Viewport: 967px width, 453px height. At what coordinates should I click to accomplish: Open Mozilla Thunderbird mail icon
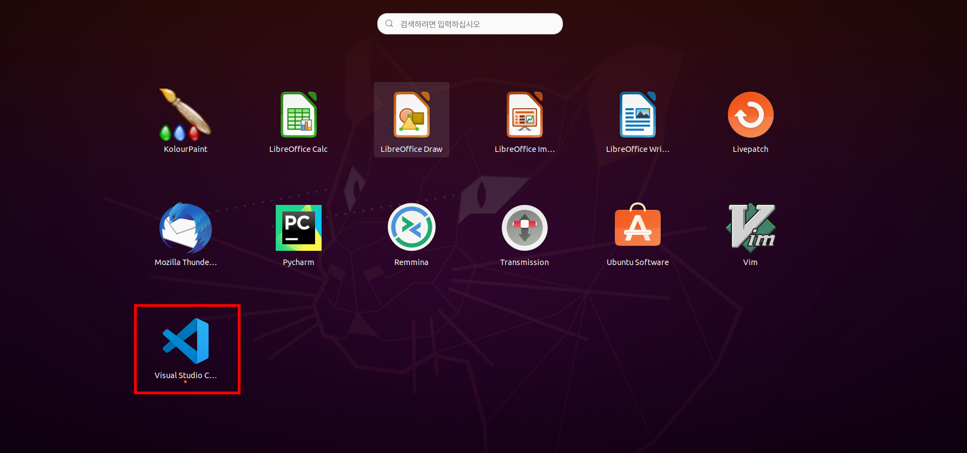[186, 228]
